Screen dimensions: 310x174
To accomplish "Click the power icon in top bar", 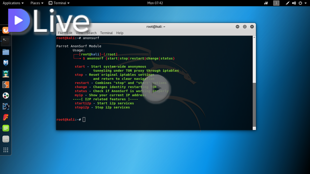I will click(x=300, y=3).
